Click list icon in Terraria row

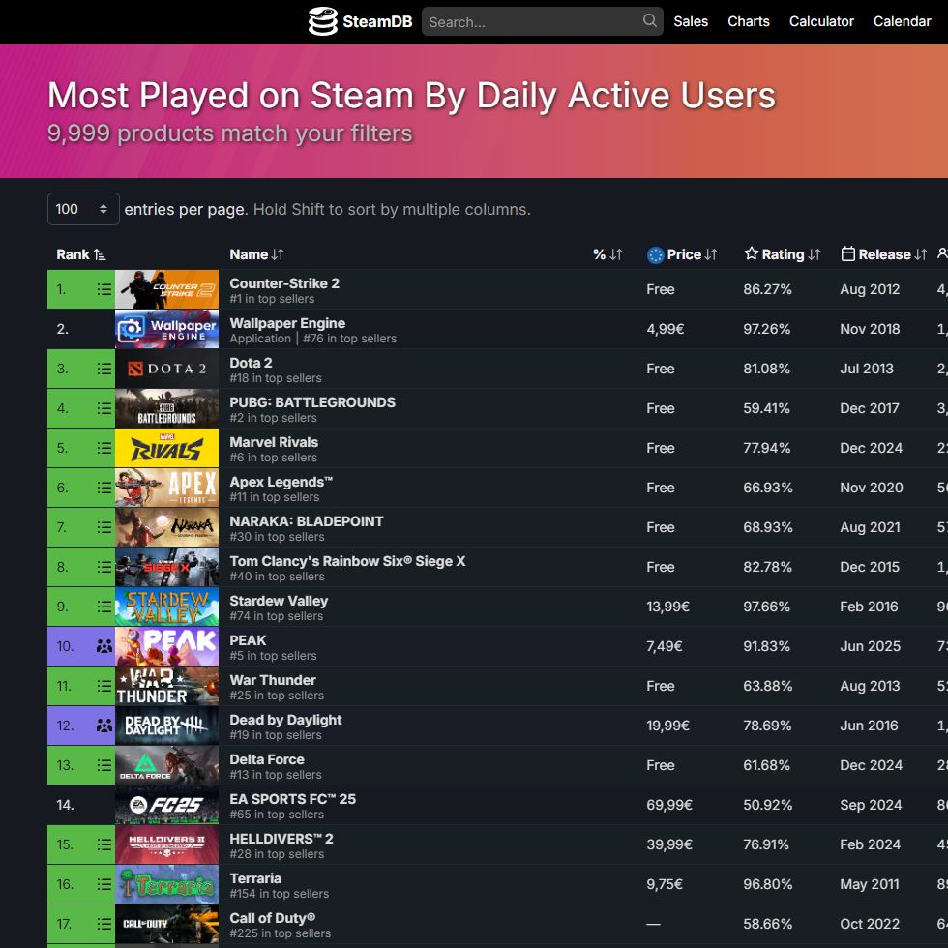click(104, 884)
